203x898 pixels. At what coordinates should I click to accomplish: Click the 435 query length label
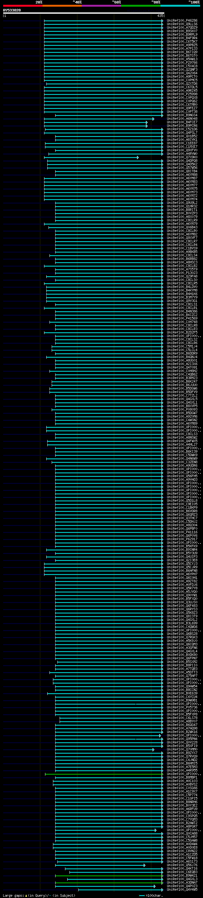point(160,16)
